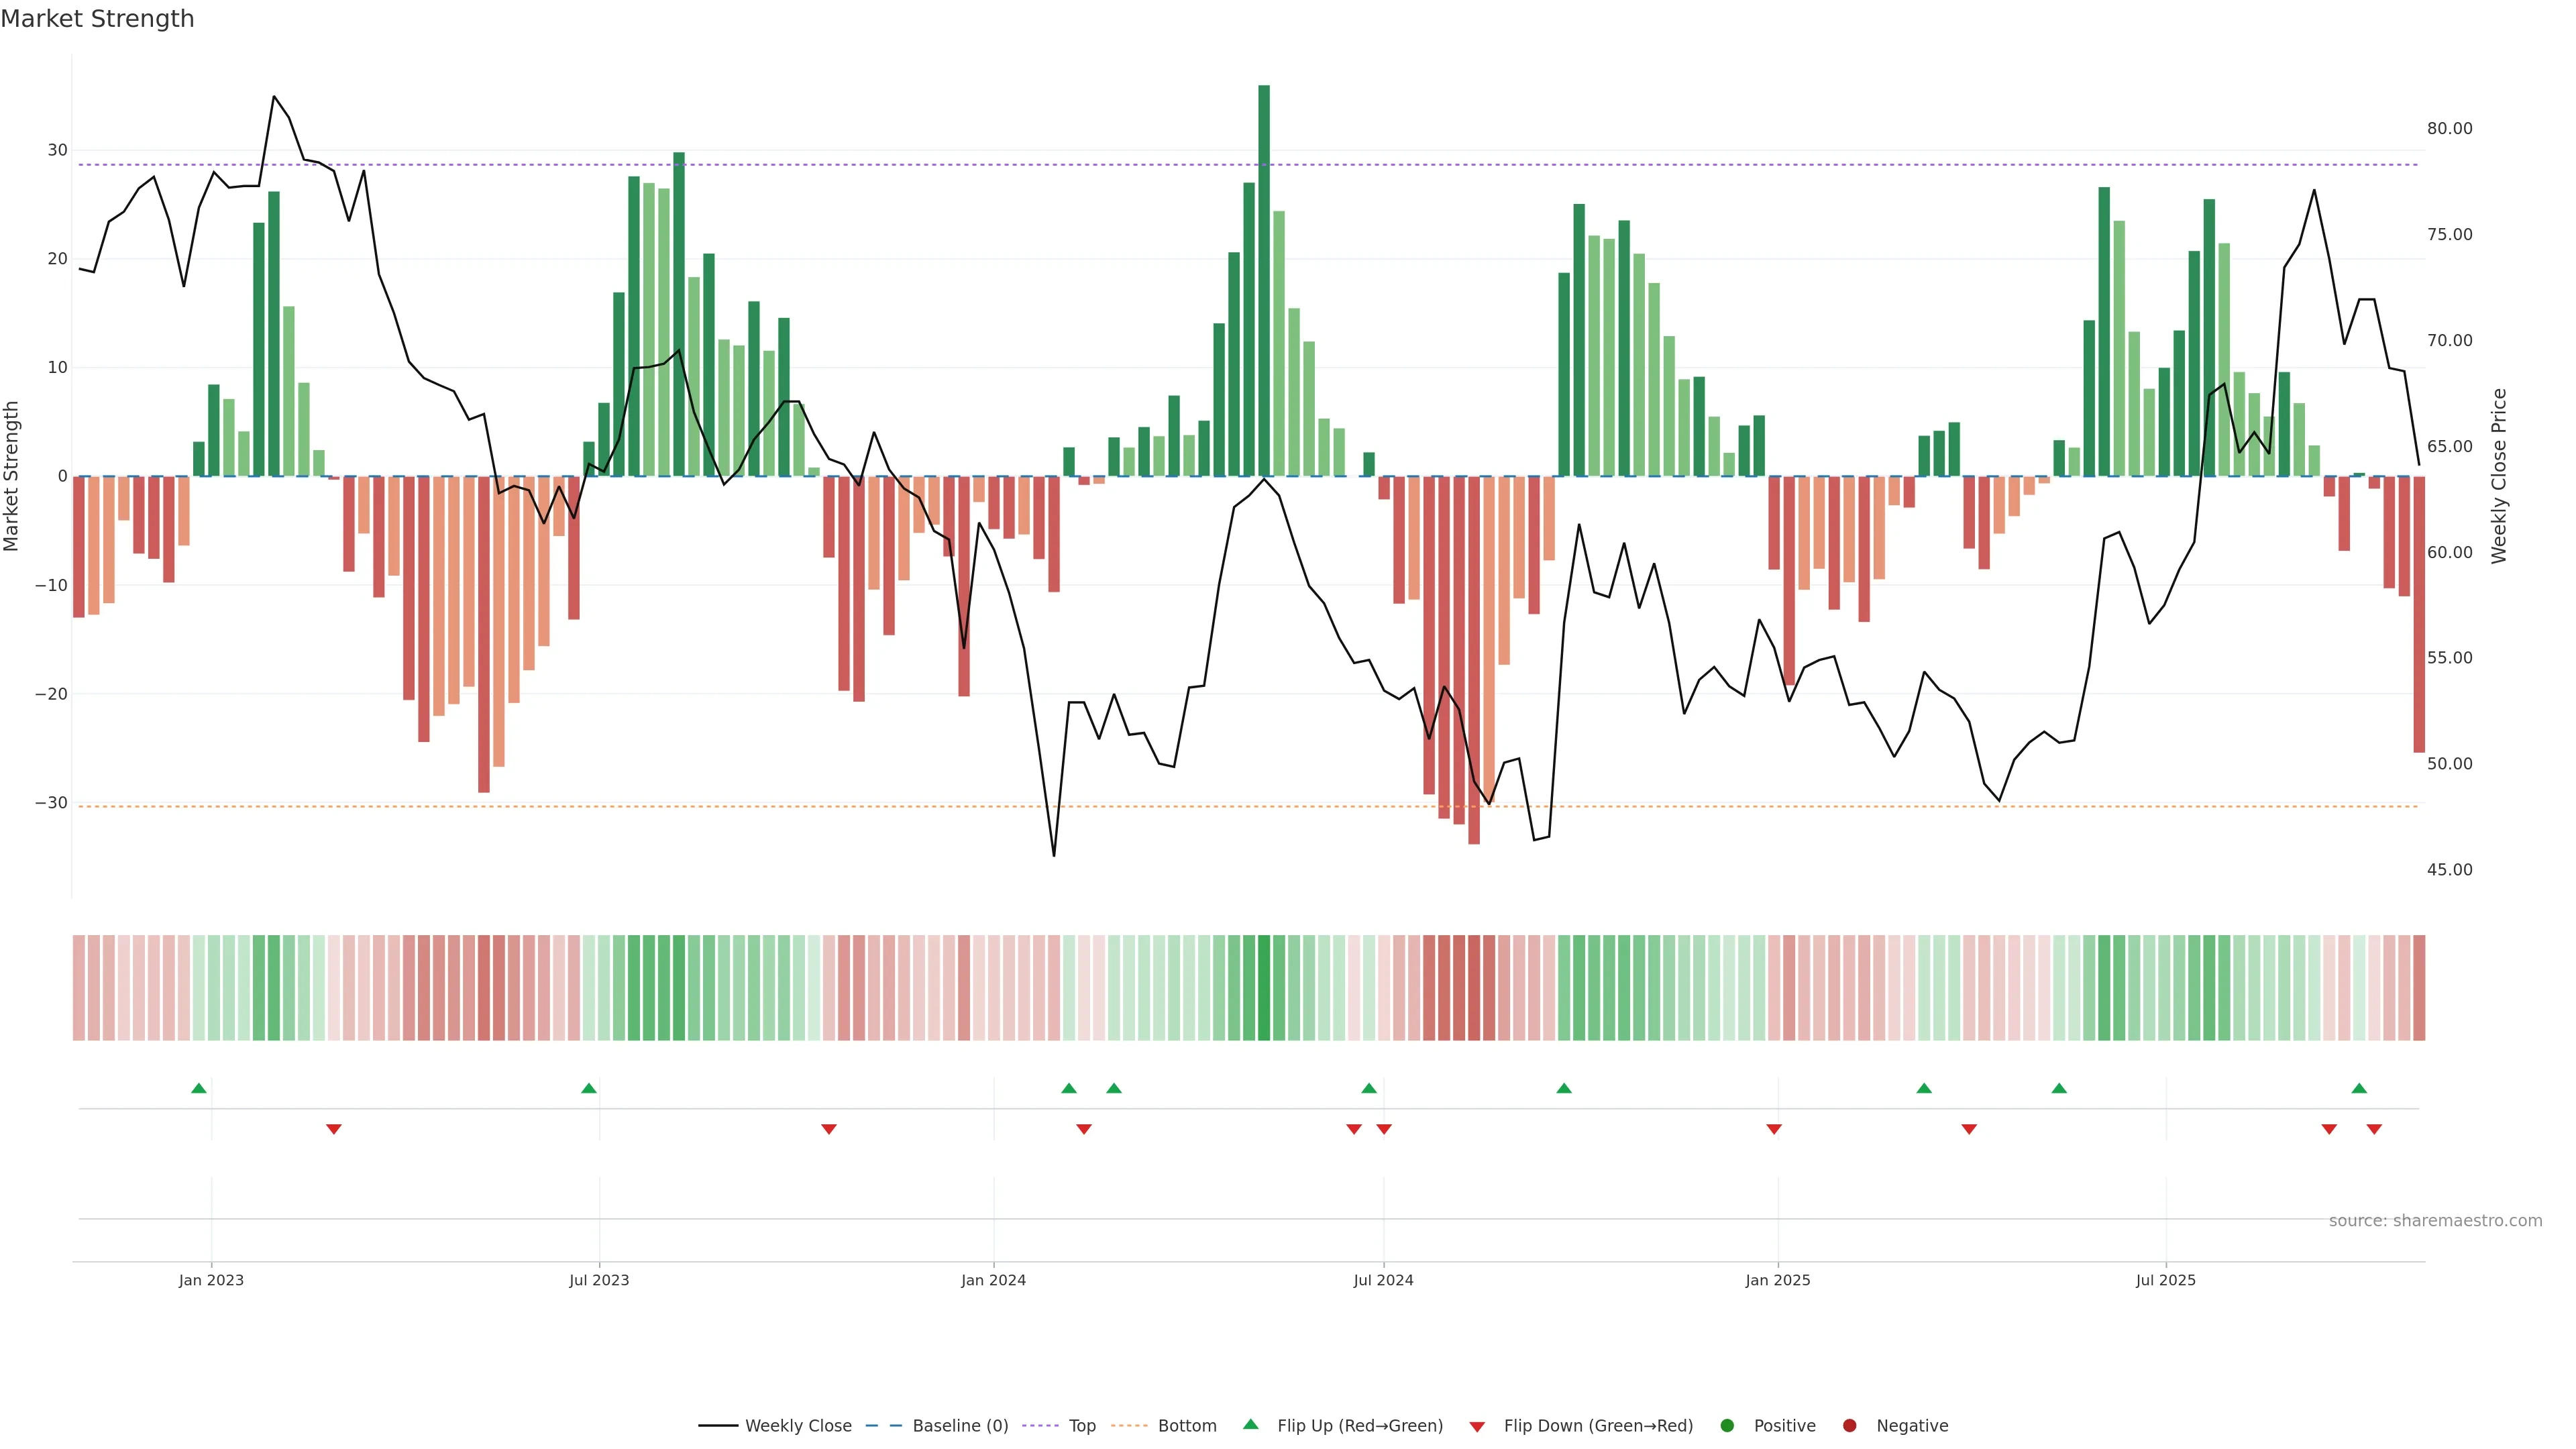
Task: Click the dark red Negative circle in legend
Action: tap(1849, 1426)
